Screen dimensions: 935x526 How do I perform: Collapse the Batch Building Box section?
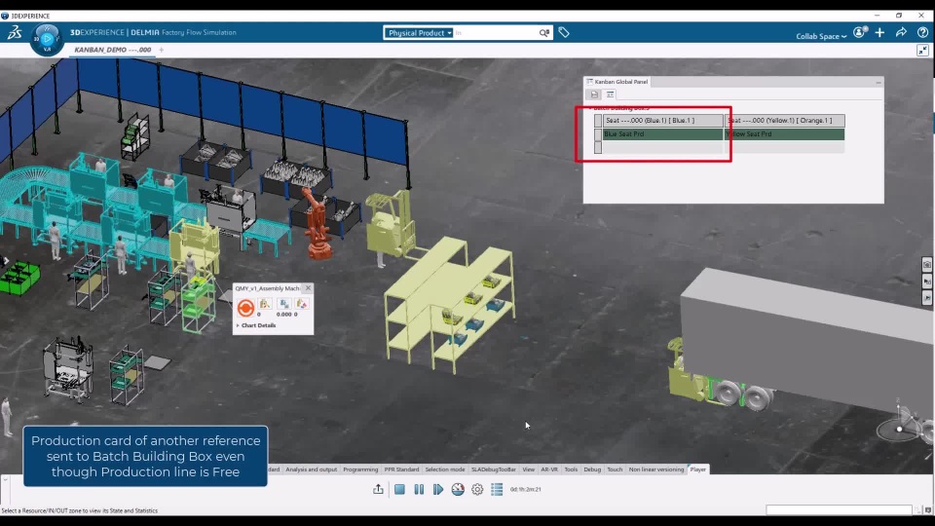click(x=590, y=108)
